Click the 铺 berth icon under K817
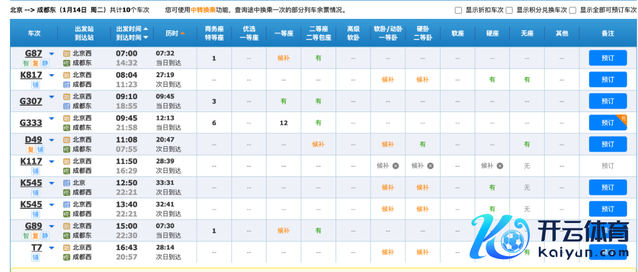This screenshot has width=638, height=272. click(35, 85)
